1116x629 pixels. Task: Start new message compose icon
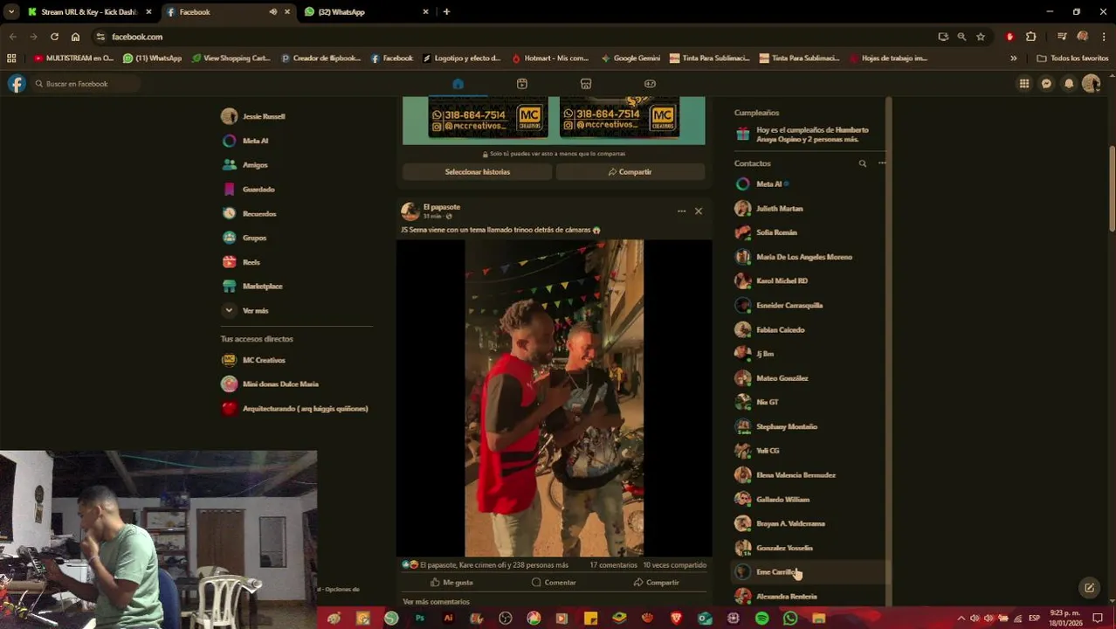pyautogui.click(x=1089, y=588)
